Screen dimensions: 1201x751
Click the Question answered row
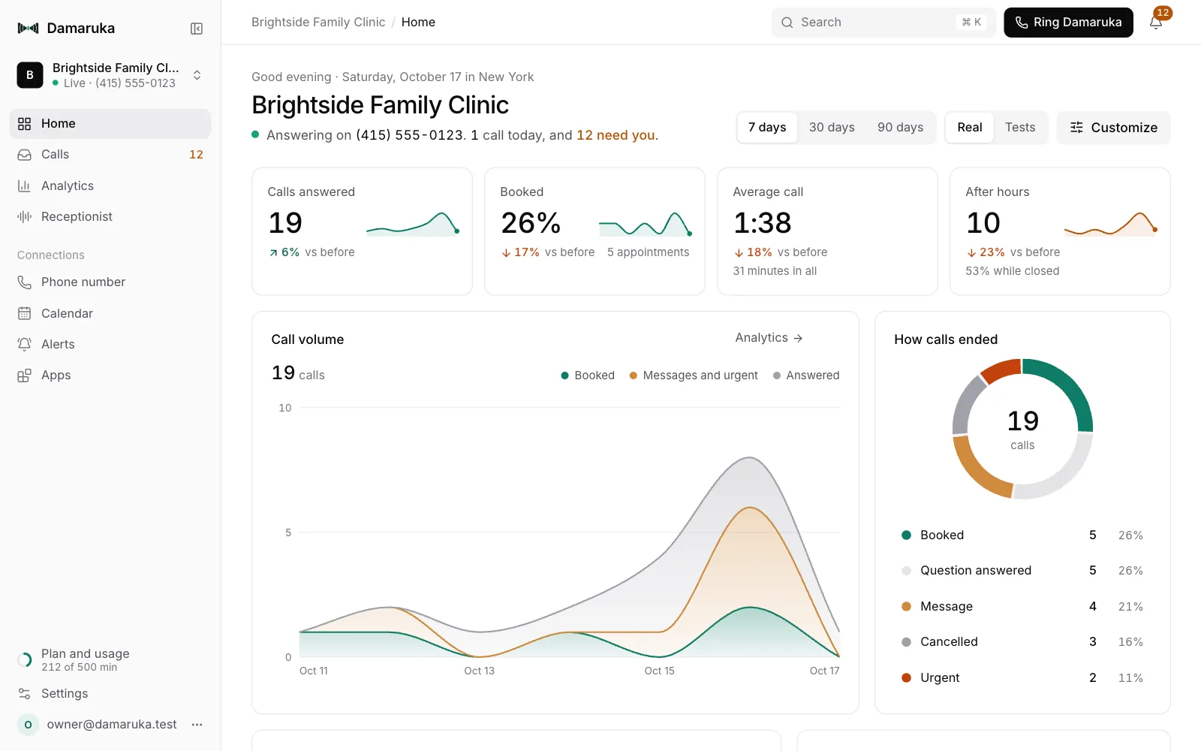click(1022, 571)
